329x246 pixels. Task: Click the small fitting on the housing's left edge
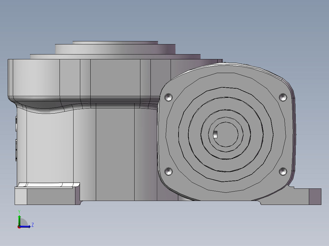tap(16, 125)
